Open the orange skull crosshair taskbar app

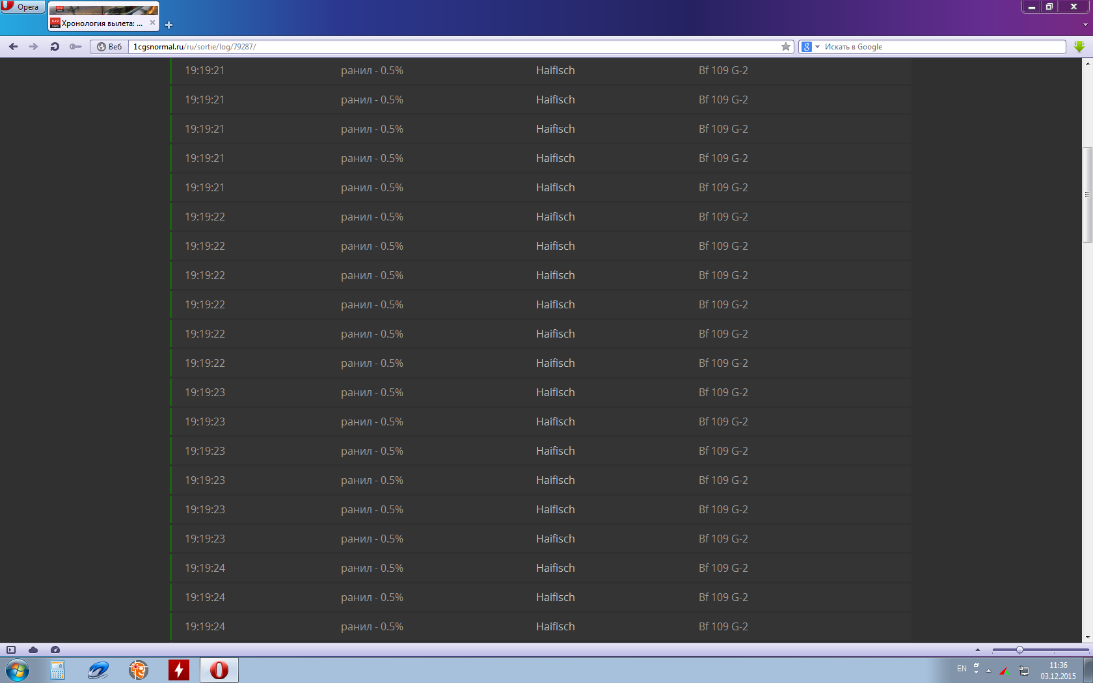tap(139, 670)
